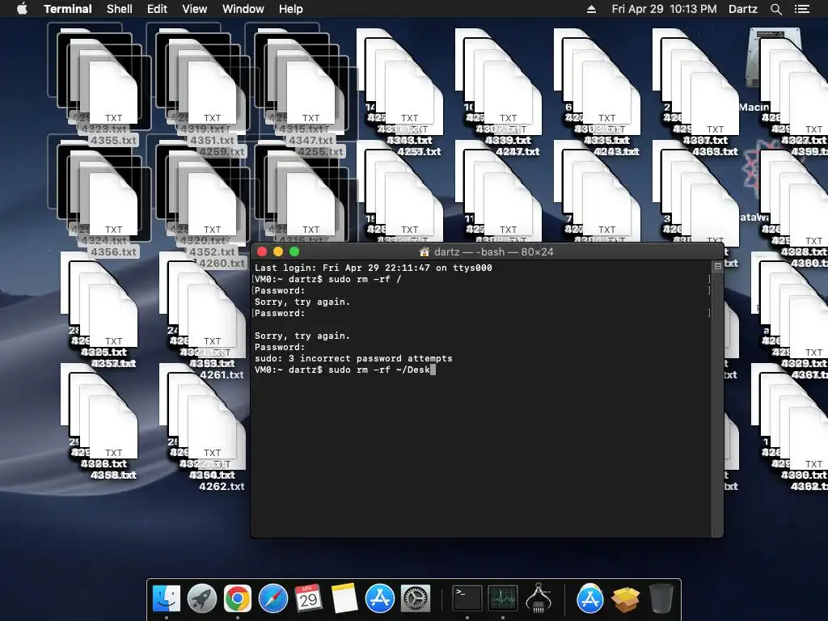Open Spotlight search magnifier in menu bar

[x=775, y=9]
